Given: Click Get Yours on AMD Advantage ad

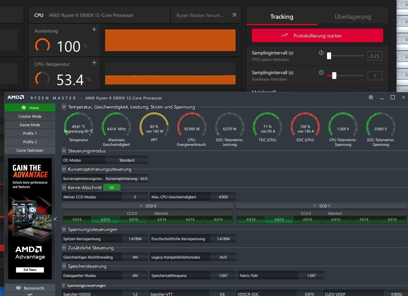Looking at the screenshot, I should tap(30, 270).
